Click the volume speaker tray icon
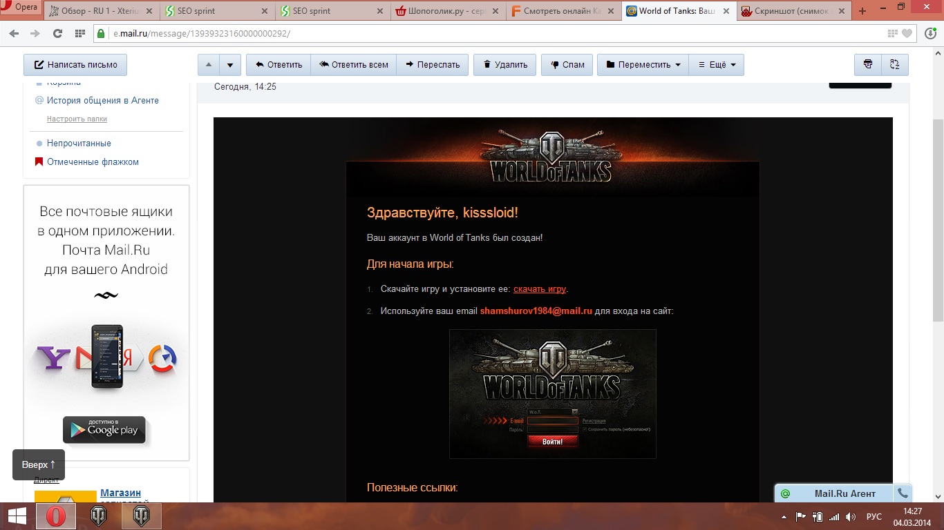944x530 pixels. coord(851,517)
